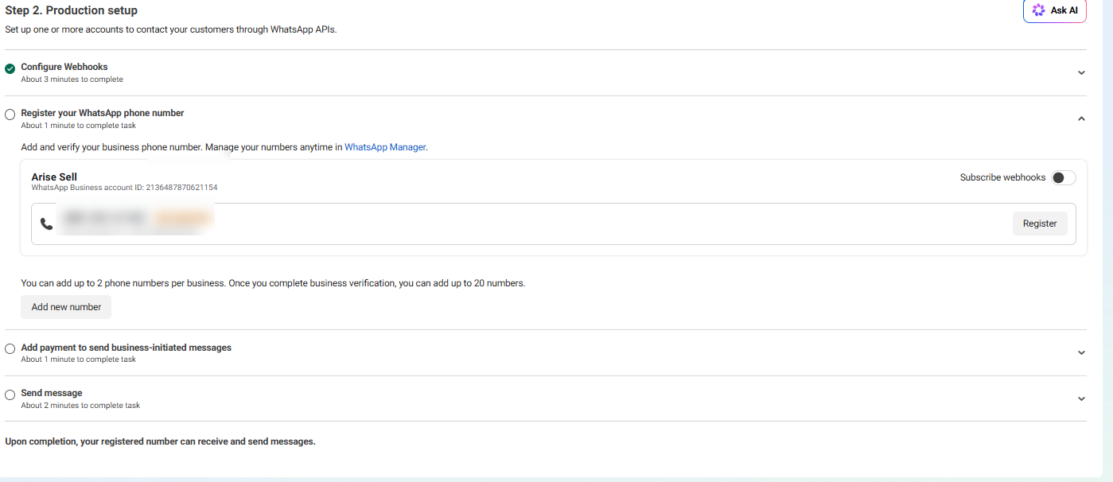
Task: Click the green Configure Webhooks completed checkmark
Action: [x=10, y=69]
